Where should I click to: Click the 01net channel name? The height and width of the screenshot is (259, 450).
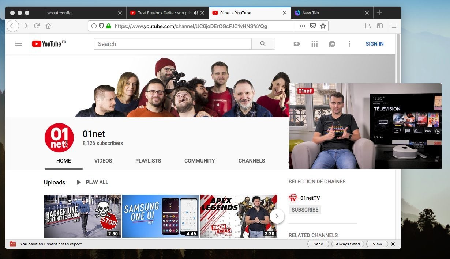(x=94, y=134)
